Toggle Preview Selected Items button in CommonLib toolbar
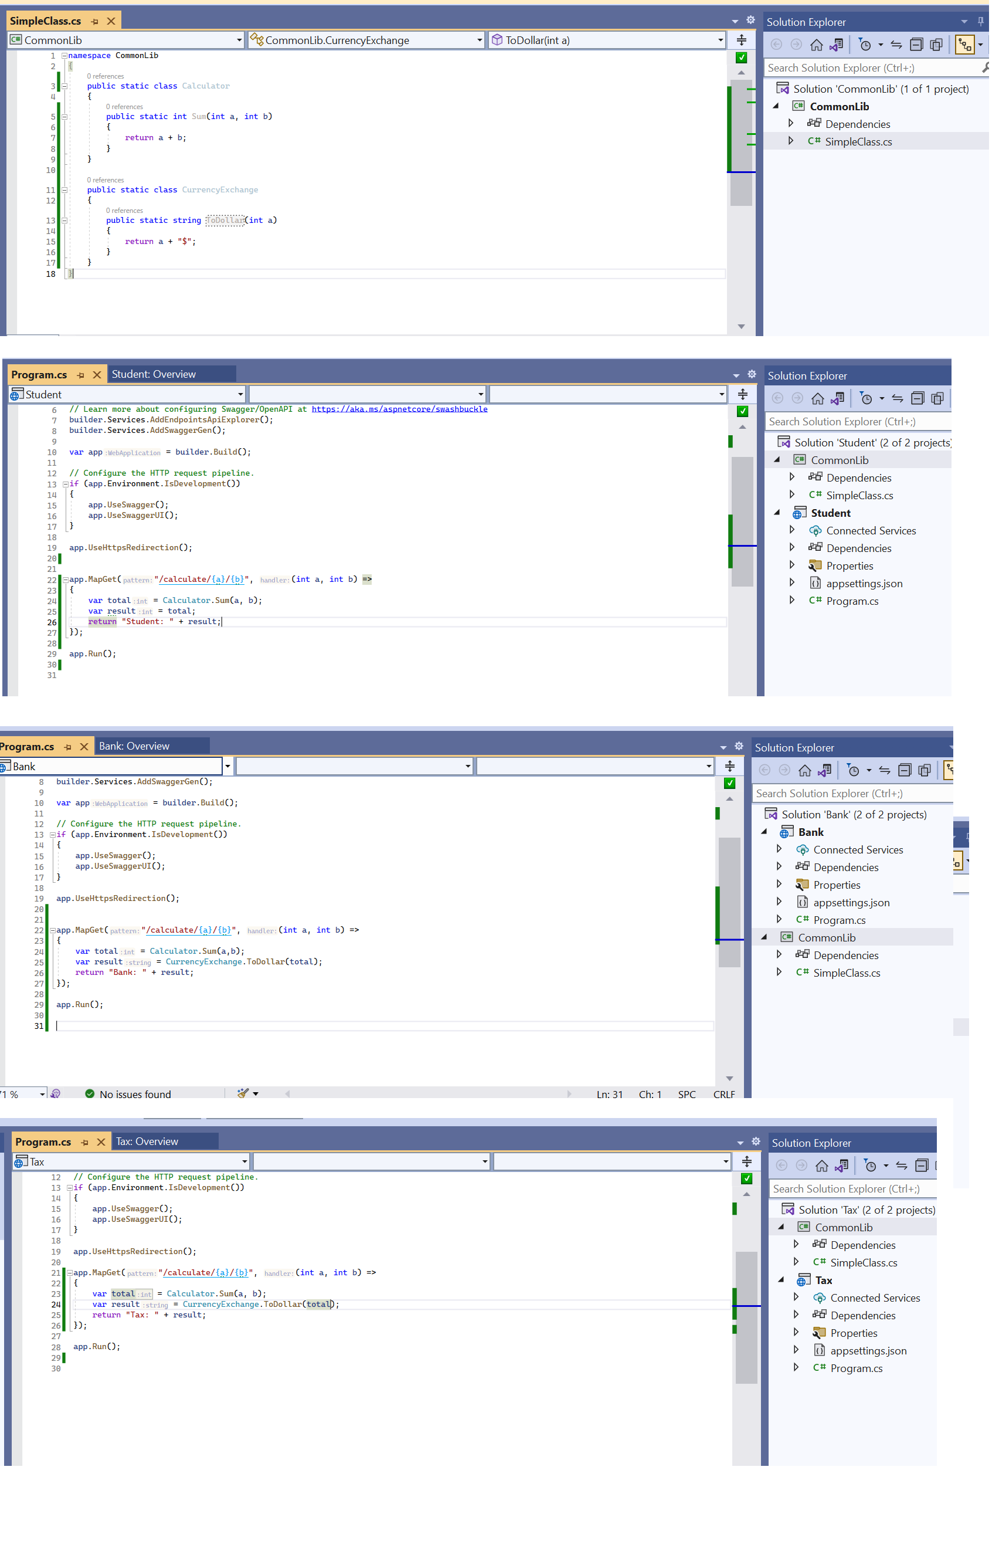999x1565 pixels. coord(964,45)
